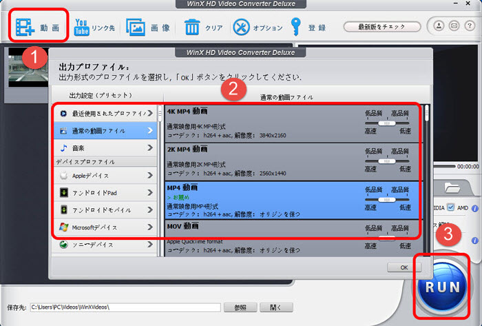The height and width of the screenshot is (326, 482).
Task: Click the 画像 photo slideshow icon
Action: (x=135, y=28)
